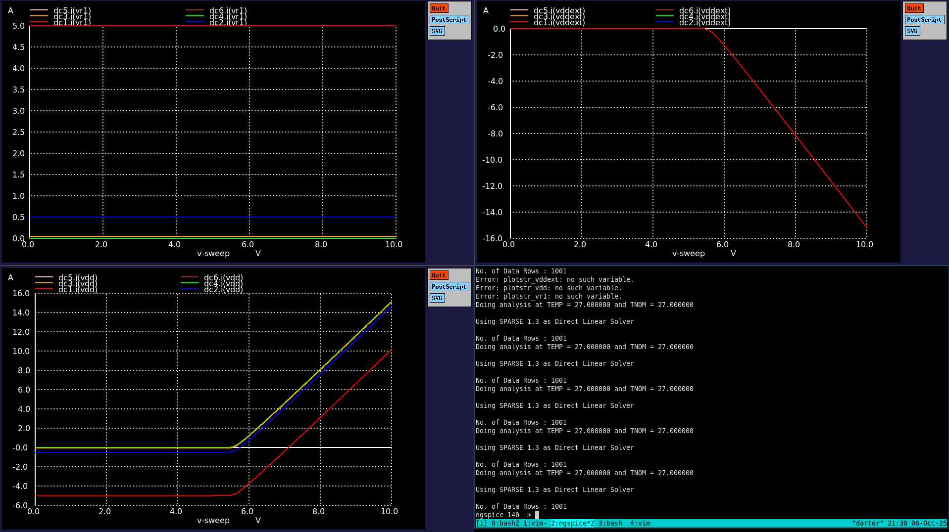Click PostScript in the vddext plot
Screen dimensions: 949x532
[x=924, y=20]
